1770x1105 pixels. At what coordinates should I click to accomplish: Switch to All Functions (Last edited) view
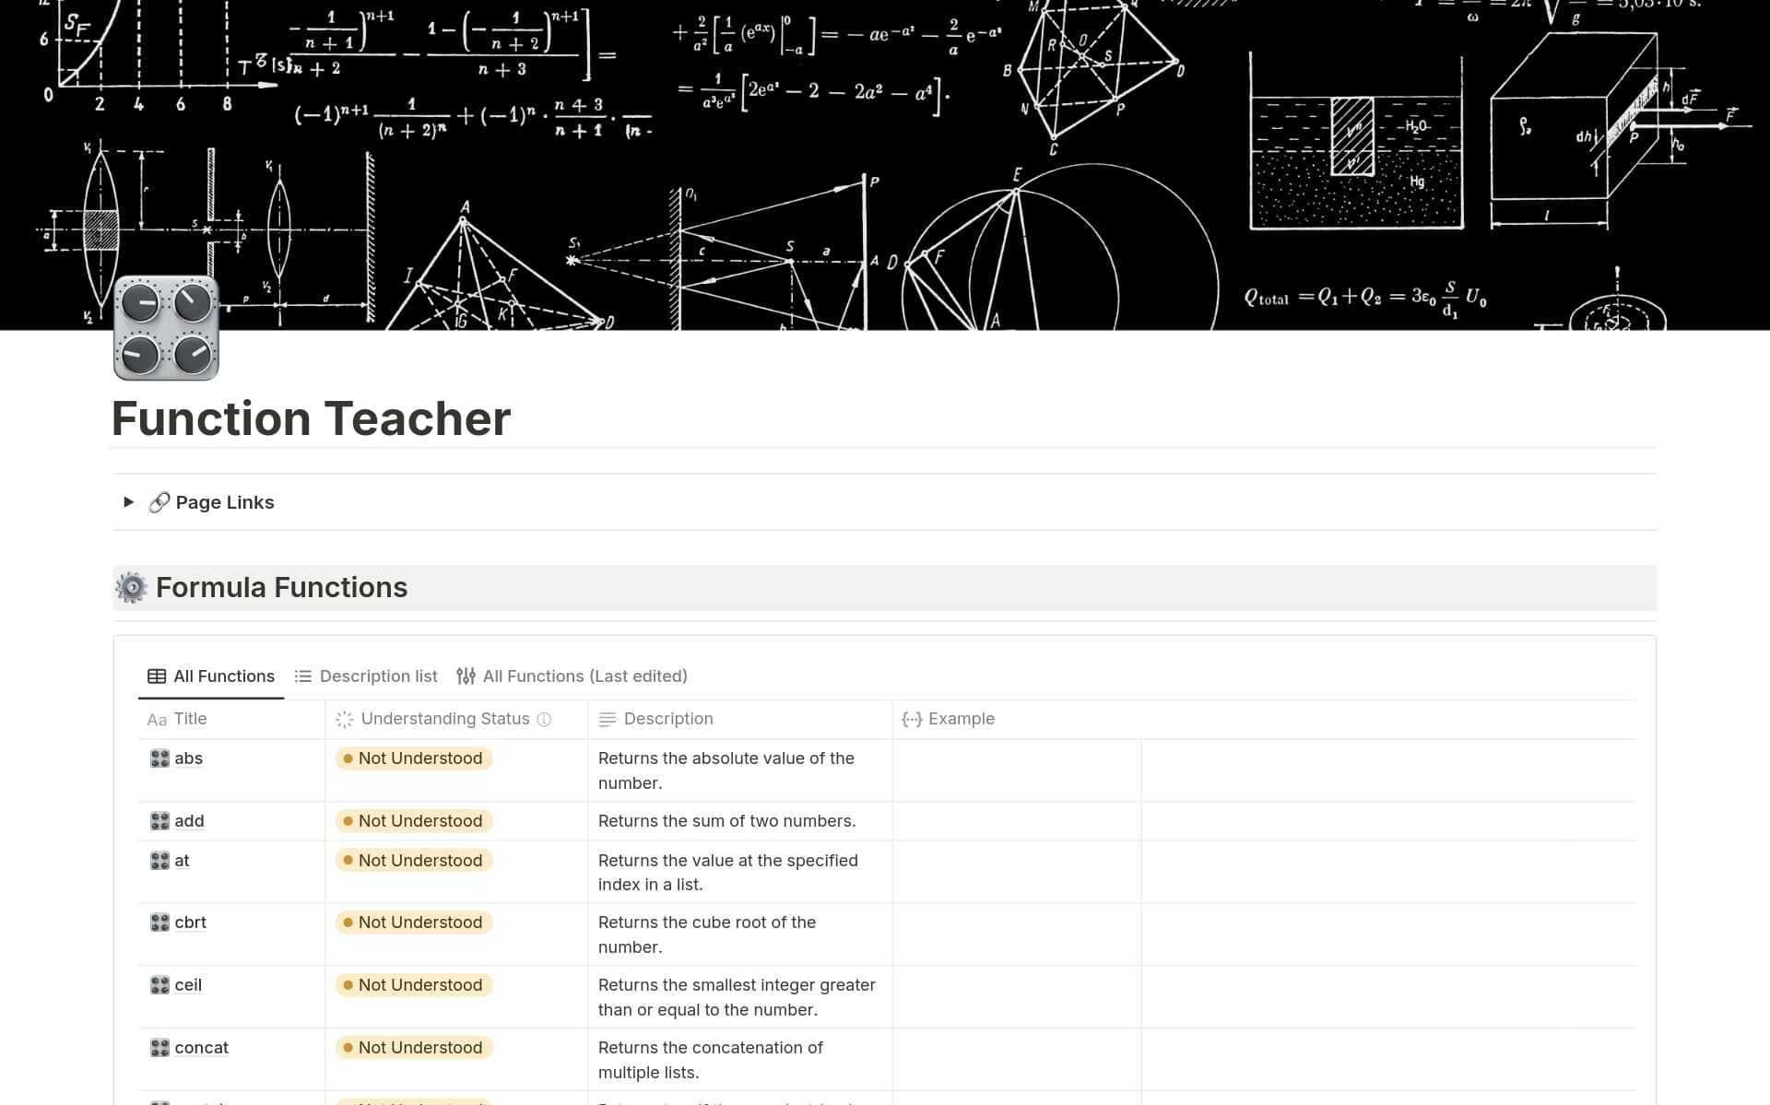tap(584, 676)
